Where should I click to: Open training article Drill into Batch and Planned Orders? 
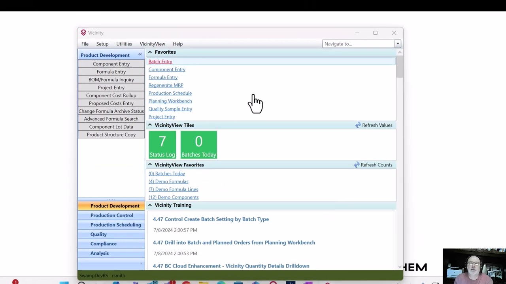tap(234, 243)
